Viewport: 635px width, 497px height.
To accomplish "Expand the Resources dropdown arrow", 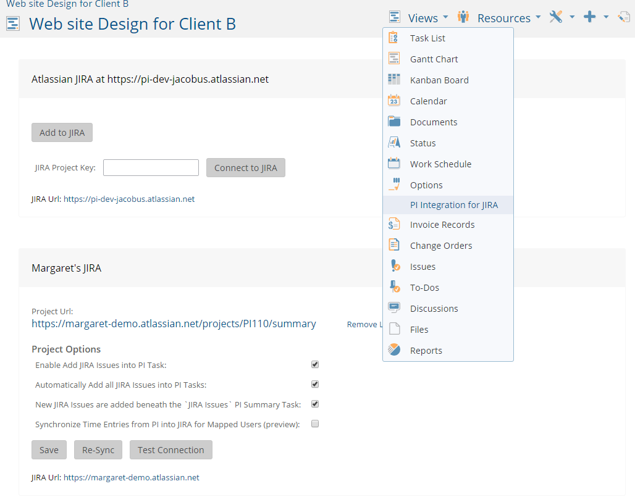I will tap(538, 17).
